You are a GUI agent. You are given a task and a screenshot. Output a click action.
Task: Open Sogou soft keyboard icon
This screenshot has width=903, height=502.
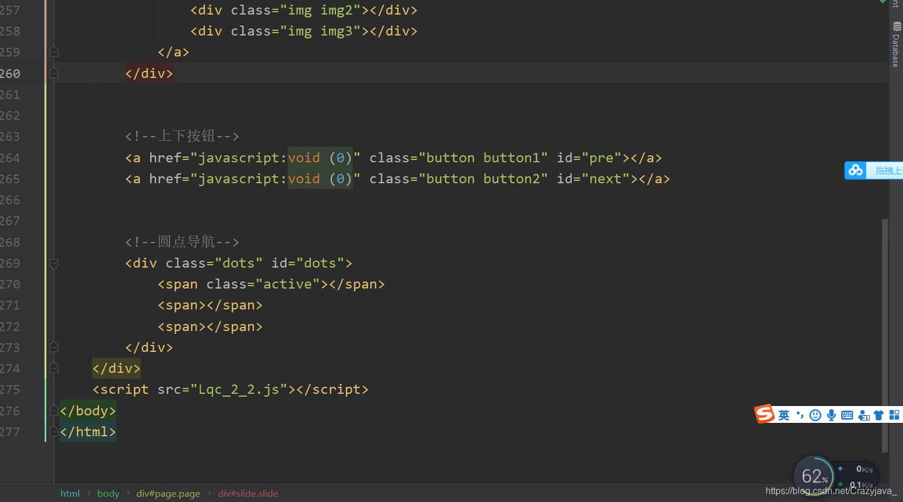point(847,415)
